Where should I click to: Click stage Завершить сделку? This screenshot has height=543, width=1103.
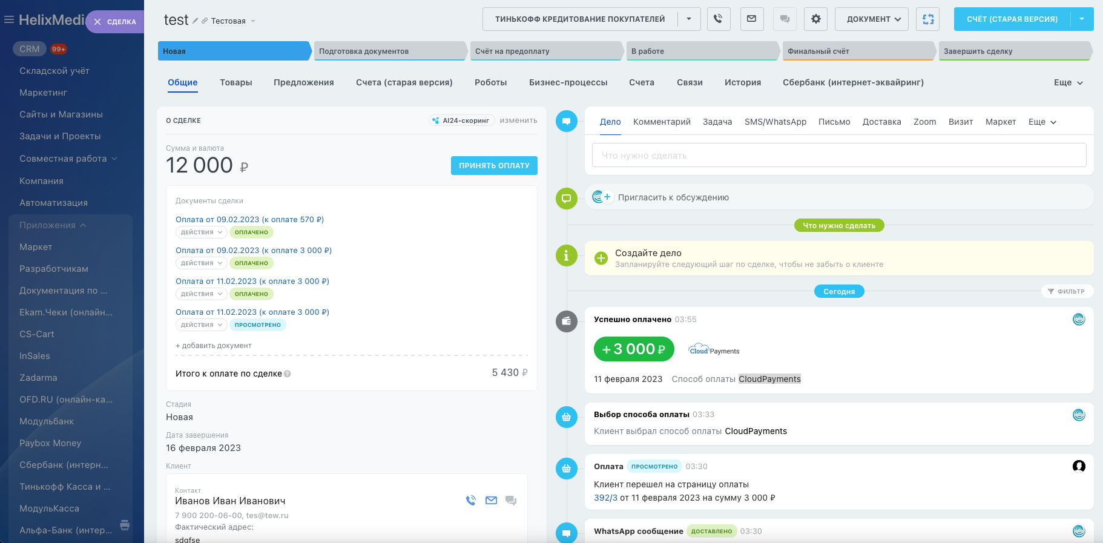click(x=1015, y=51)
